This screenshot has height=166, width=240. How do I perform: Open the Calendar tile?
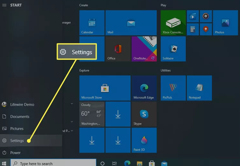pos(92,23)
